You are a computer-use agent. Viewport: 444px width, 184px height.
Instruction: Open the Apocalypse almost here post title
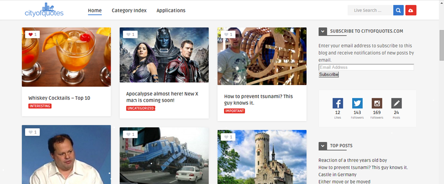click(162, 97)
